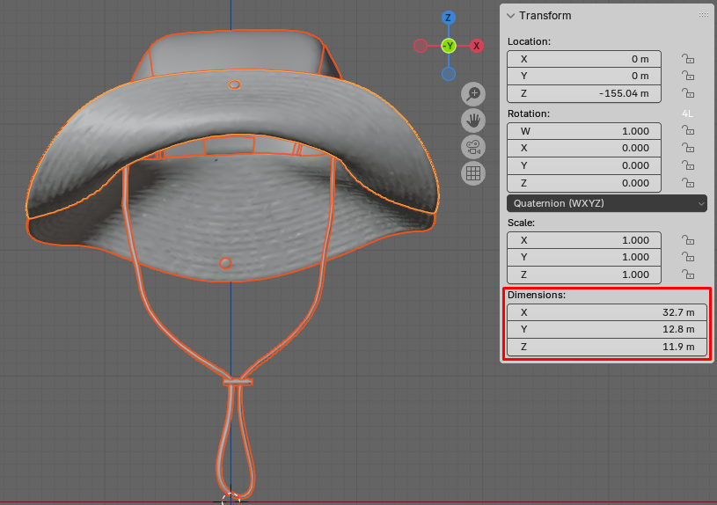
Task: Open the Quaternion (WXYZ) rotation mode dropdown
Action: pos(607,203)
